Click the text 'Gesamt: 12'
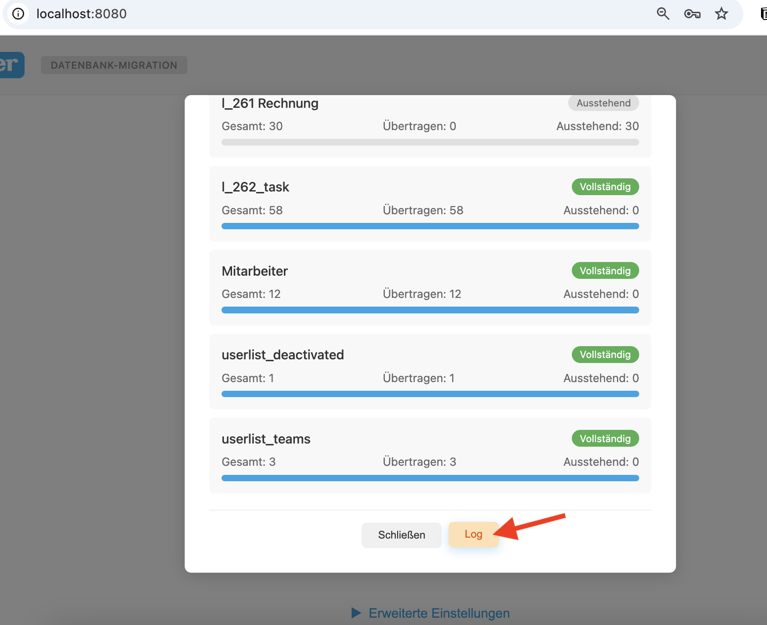This screenshot has width=767, height=625. point(251,294)
